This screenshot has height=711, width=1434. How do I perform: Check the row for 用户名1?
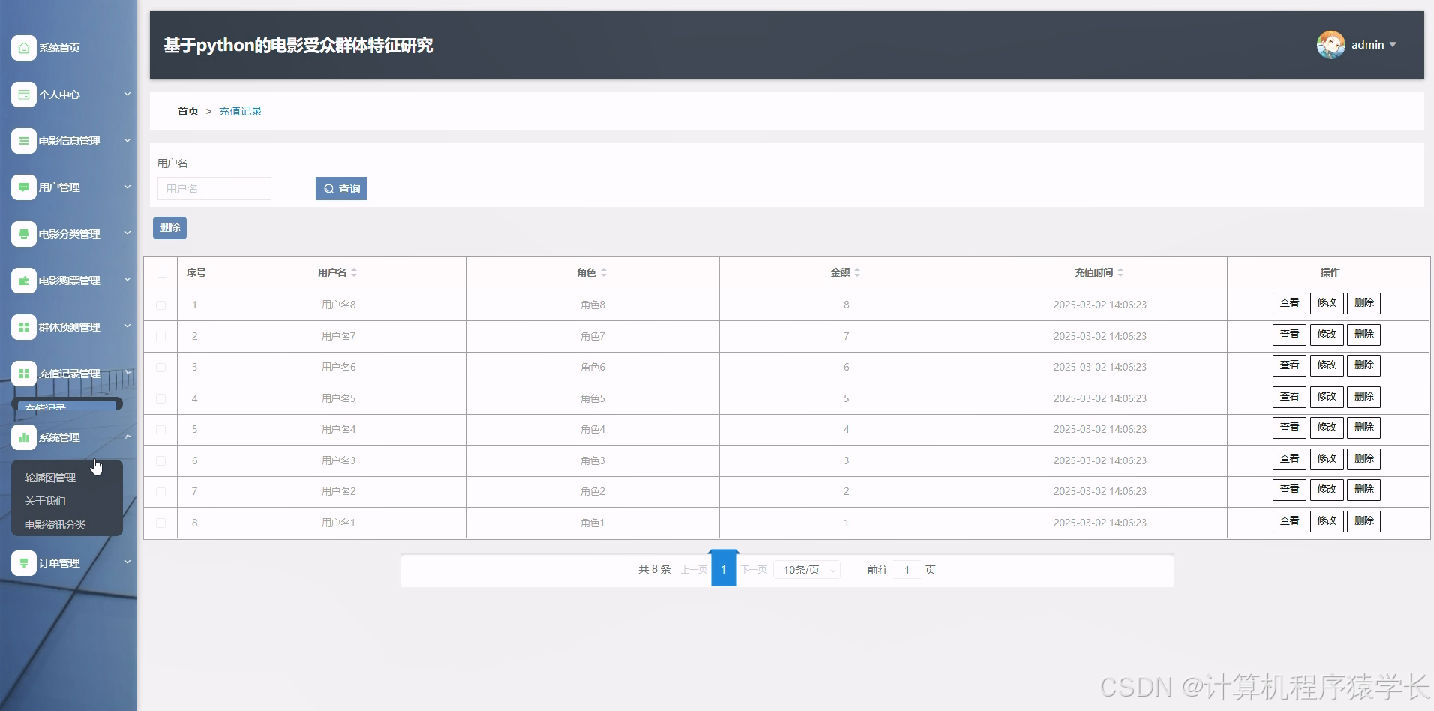160,523
